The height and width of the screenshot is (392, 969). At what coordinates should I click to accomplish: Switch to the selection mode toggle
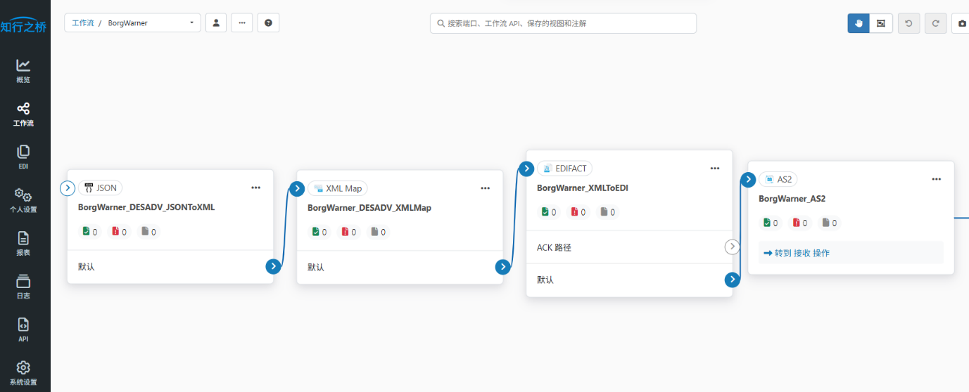click(881, 23)
